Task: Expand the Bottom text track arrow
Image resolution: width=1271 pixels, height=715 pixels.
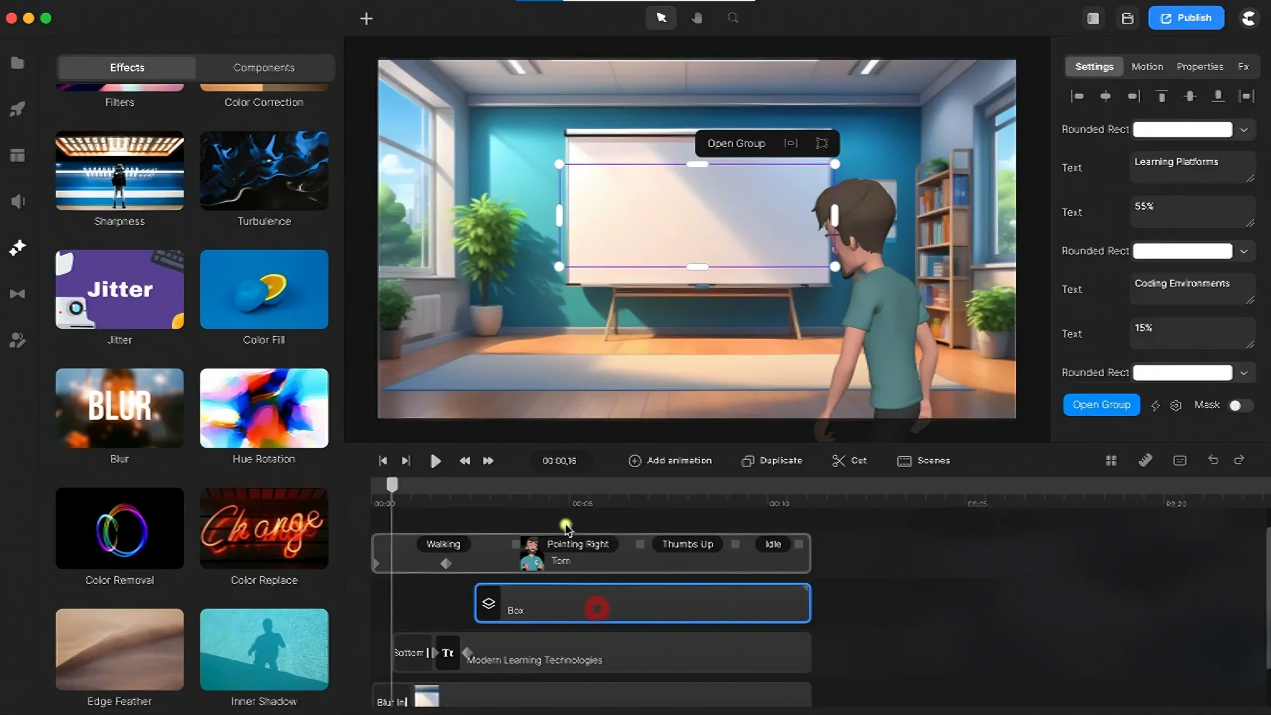Action: pos(435,653)
